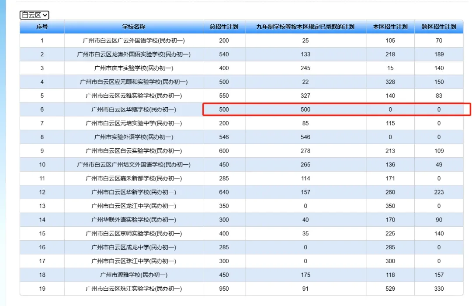472x306 pixels.
Task: Click cross-district 109 in 白云实验学校 row
Action: click(x=439, y=151)
